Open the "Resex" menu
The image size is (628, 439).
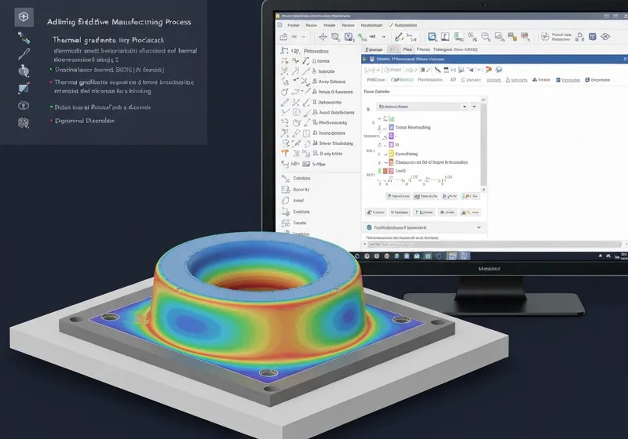click(348, 25)
